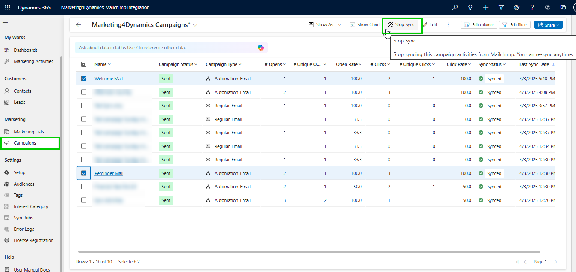Open Setup under Settings

click(x=19, y=172)
